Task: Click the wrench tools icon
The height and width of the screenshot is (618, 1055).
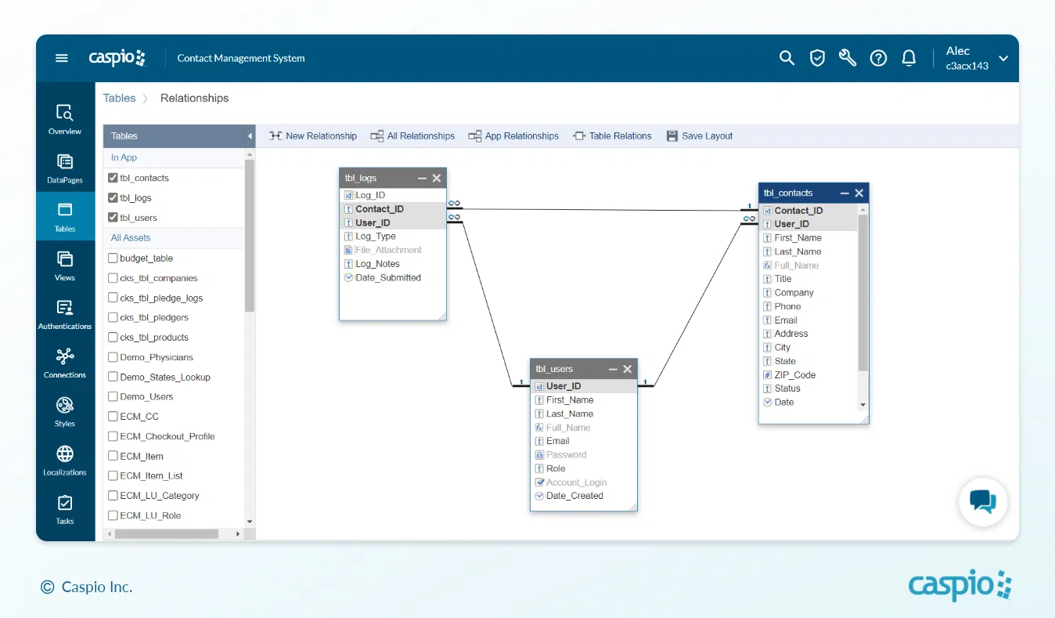Action: click(x=848, y=58)
